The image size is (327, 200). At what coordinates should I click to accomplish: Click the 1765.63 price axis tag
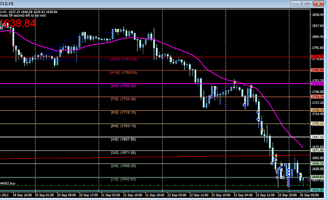coord(318,70)
